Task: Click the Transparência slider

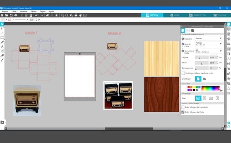Action: click(x=202, y=68)
